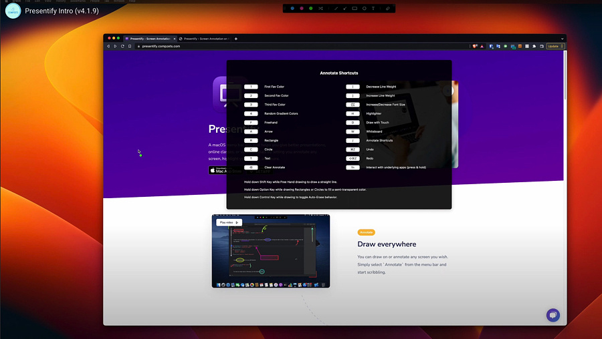This screenshot has height=339, width=602.
Task: Go back in the browser
Action: pyautogui.click(x=108, y=46)
